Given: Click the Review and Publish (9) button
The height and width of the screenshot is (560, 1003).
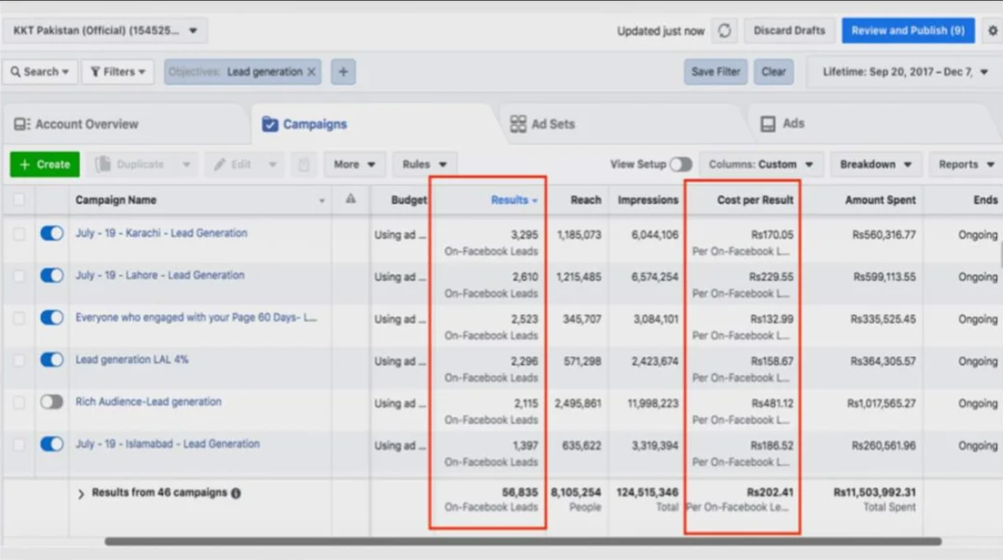Looking at the screenshot, I should click(907, 30).
